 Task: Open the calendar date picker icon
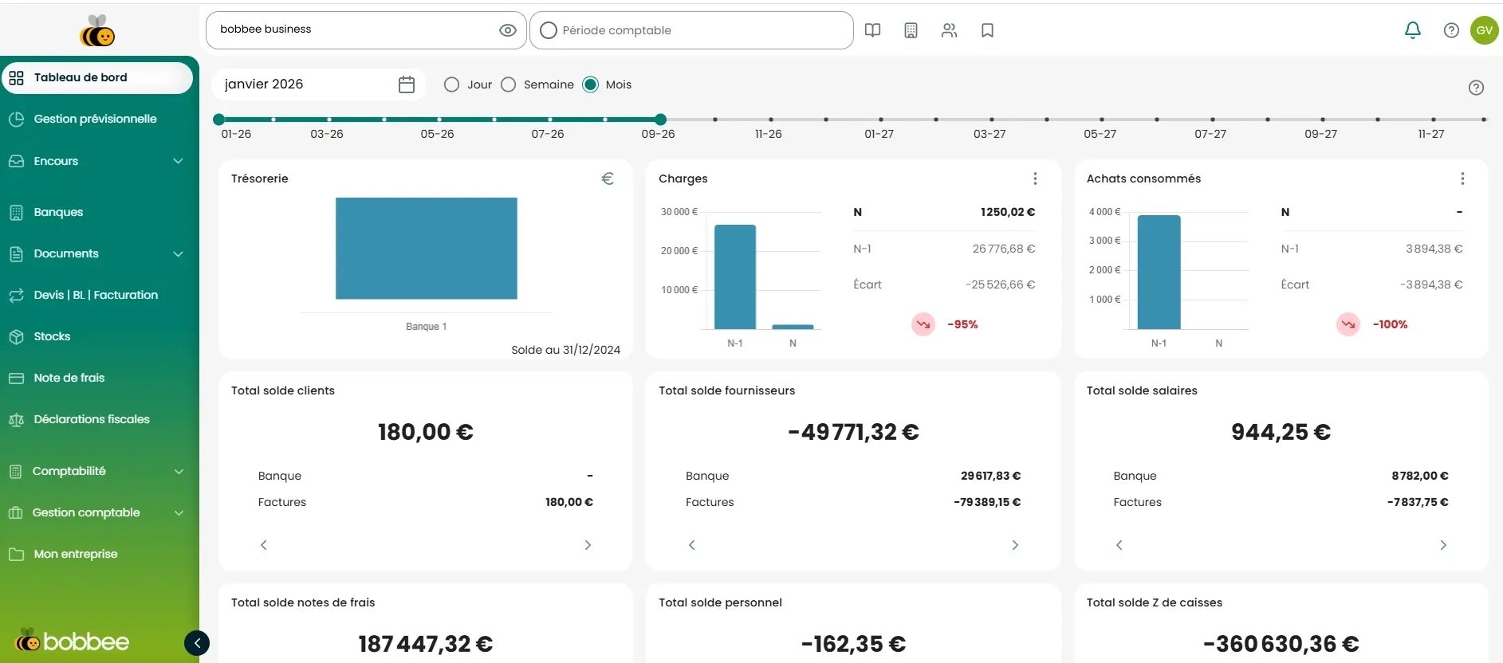406,84
